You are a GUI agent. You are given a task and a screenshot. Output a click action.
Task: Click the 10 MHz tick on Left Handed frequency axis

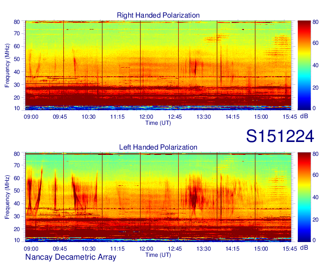(x=17, y=240)
